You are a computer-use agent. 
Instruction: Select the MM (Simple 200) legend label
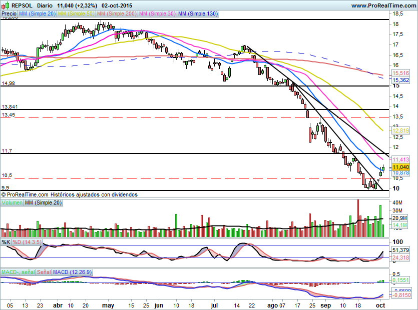[x=117, y=13]
